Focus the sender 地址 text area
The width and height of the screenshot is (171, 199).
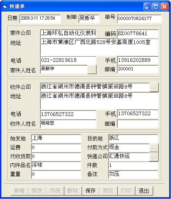point(99,47)
